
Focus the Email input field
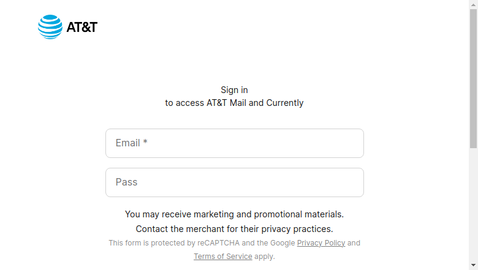(x=235, y=143)
